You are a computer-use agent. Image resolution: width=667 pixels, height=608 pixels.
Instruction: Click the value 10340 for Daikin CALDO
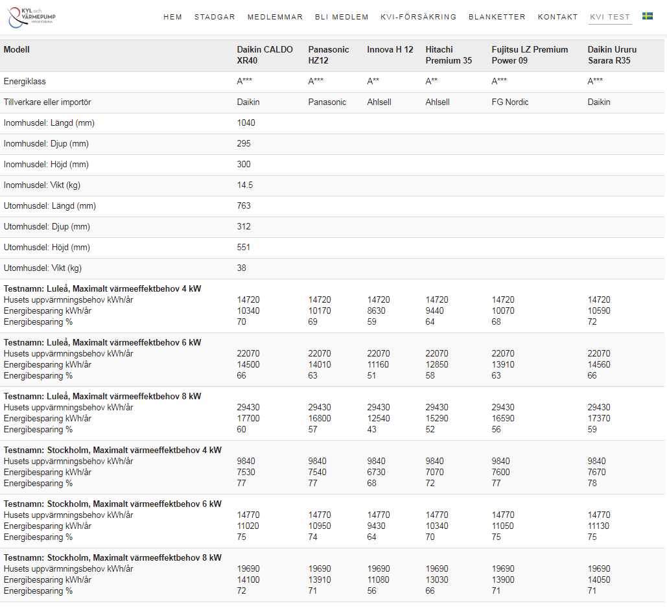pos(248,311)
